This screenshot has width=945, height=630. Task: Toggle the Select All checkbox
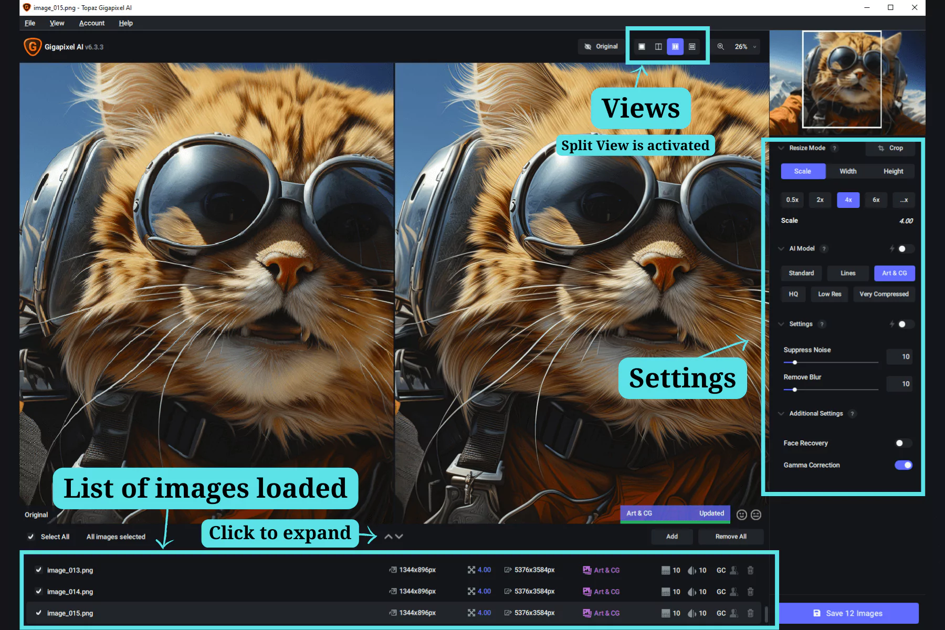point(31,537)
